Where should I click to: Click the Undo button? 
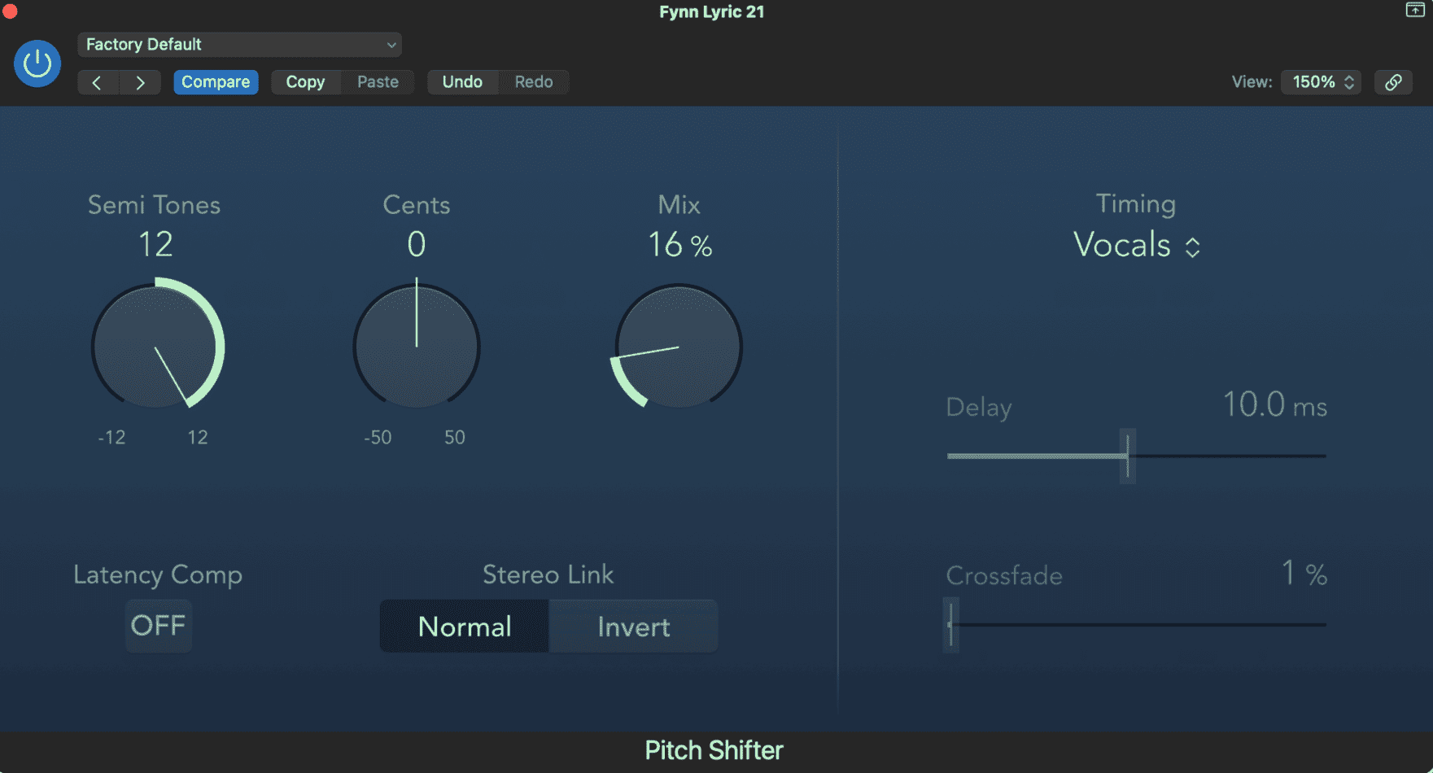[462, 82]
